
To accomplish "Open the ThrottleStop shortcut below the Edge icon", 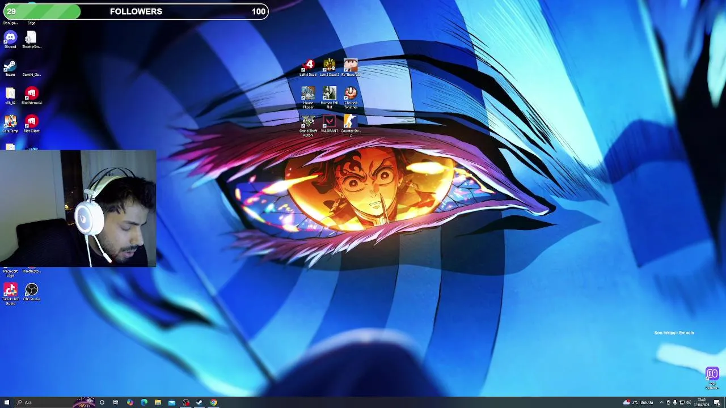I will [x=31, y=40].
